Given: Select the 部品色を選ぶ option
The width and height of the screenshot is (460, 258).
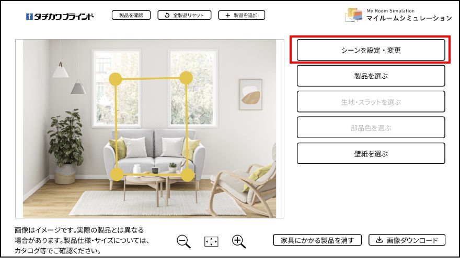Looking at the screenshot, I should coord(371,128).
